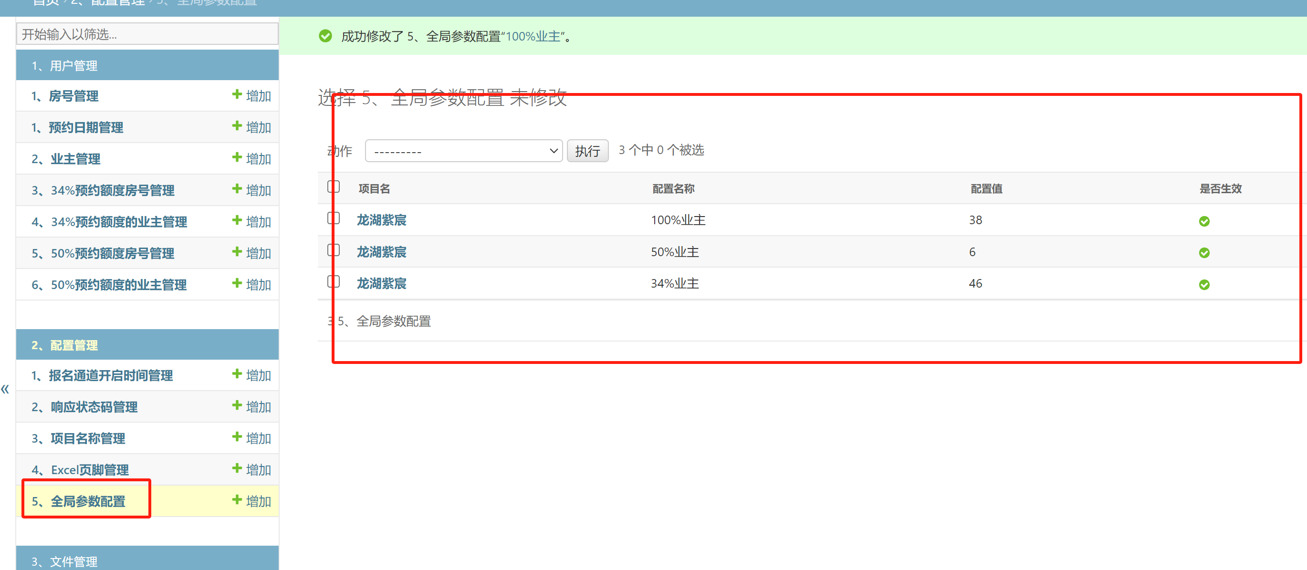
Task: Click the add icon for 业主管理
Action: [236, 158]
